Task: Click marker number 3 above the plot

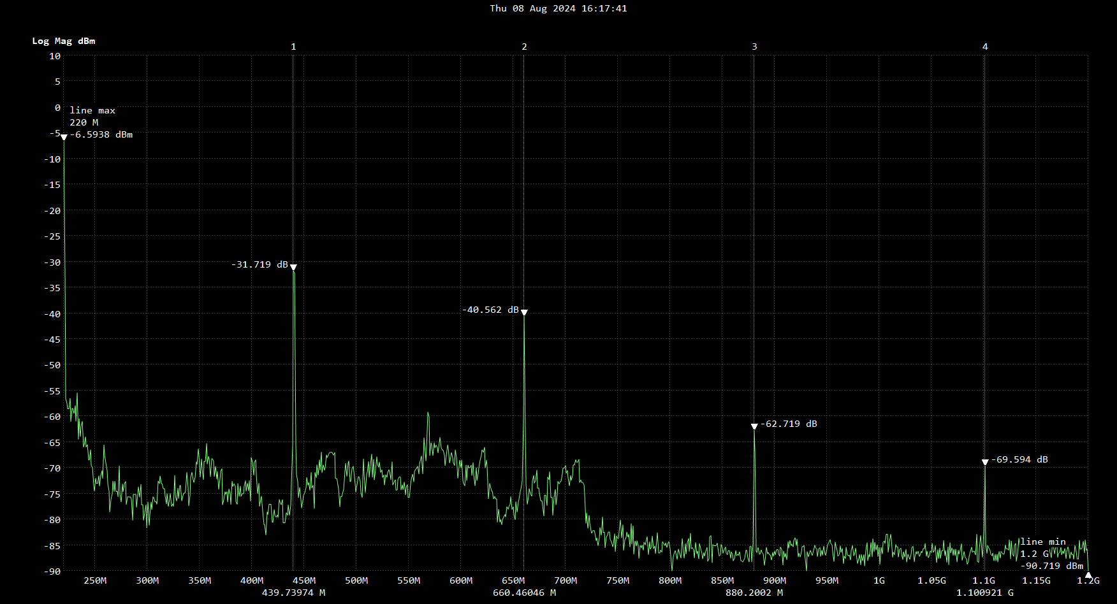Action: [x=754, y=47]
